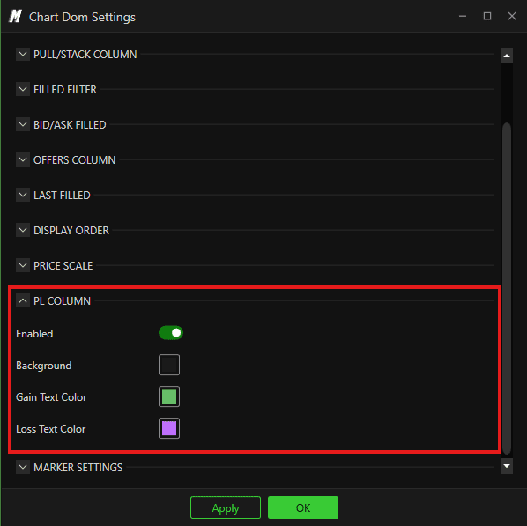Click the PULL/STACK COLUMN heading text
This screenshot has width=527, height=526.
pyautogui.click(x=85, y=55)
